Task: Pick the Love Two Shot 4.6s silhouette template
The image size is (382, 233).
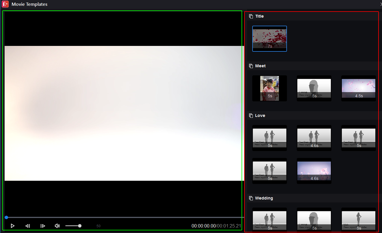Action: click(314, 138)
